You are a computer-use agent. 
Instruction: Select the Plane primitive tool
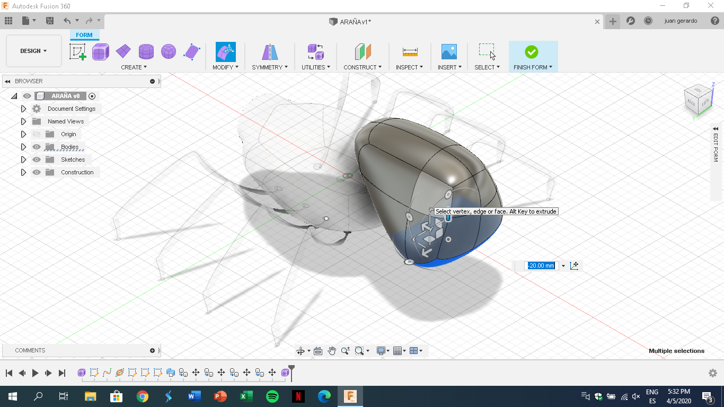coord(123,51)
